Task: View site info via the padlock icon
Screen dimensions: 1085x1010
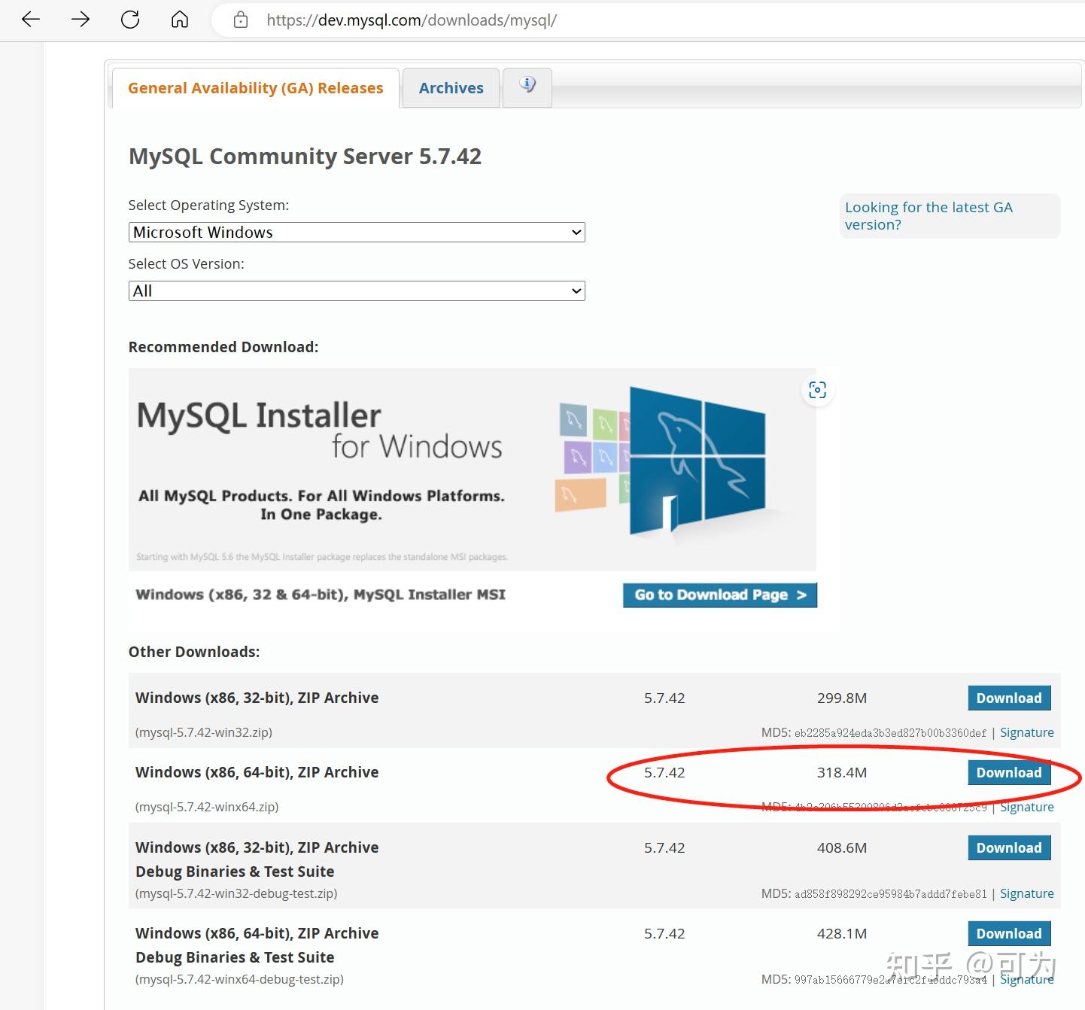Action: coord(241,20)
